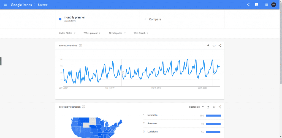Click the Google Trends logo
The height and width of the screenshot is (138, 282).
(x=21, y=5)
